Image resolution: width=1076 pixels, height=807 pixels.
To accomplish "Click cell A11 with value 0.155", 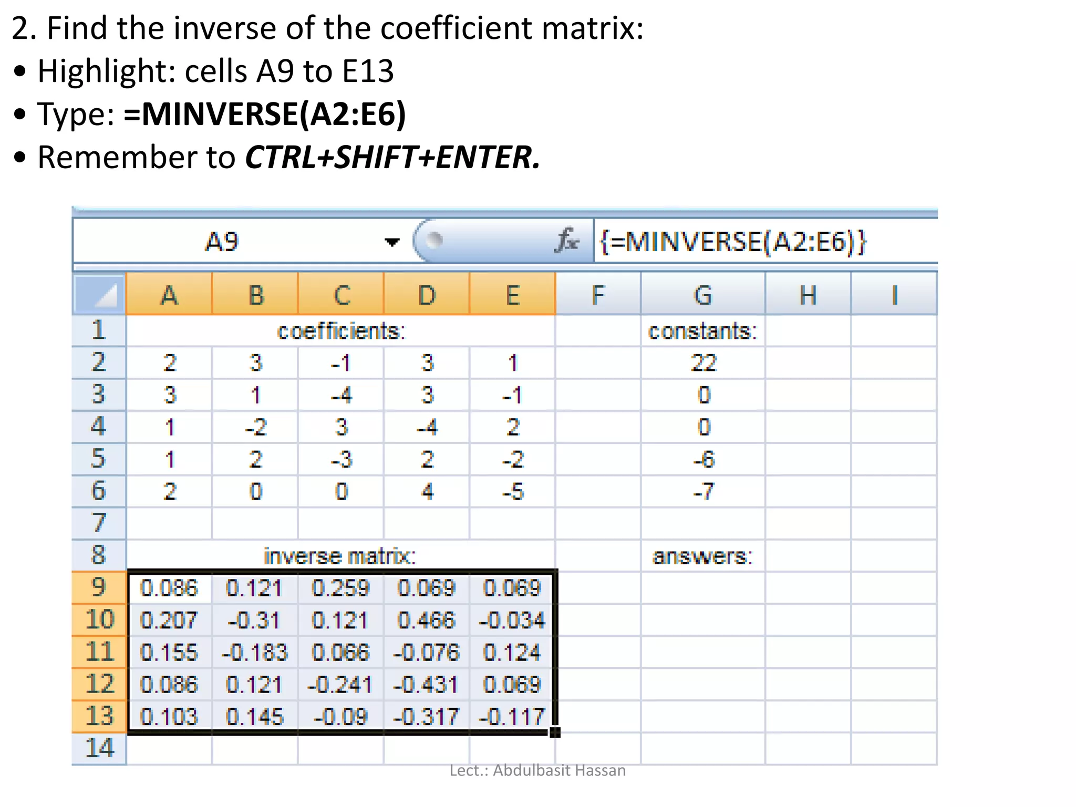I will [169, 652].
